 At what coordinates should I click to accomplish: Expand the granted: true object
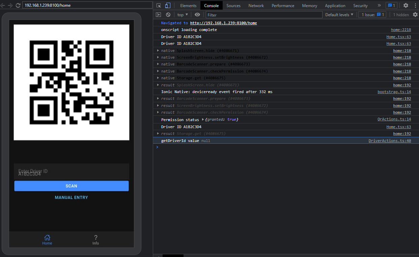tap(203, 120)
